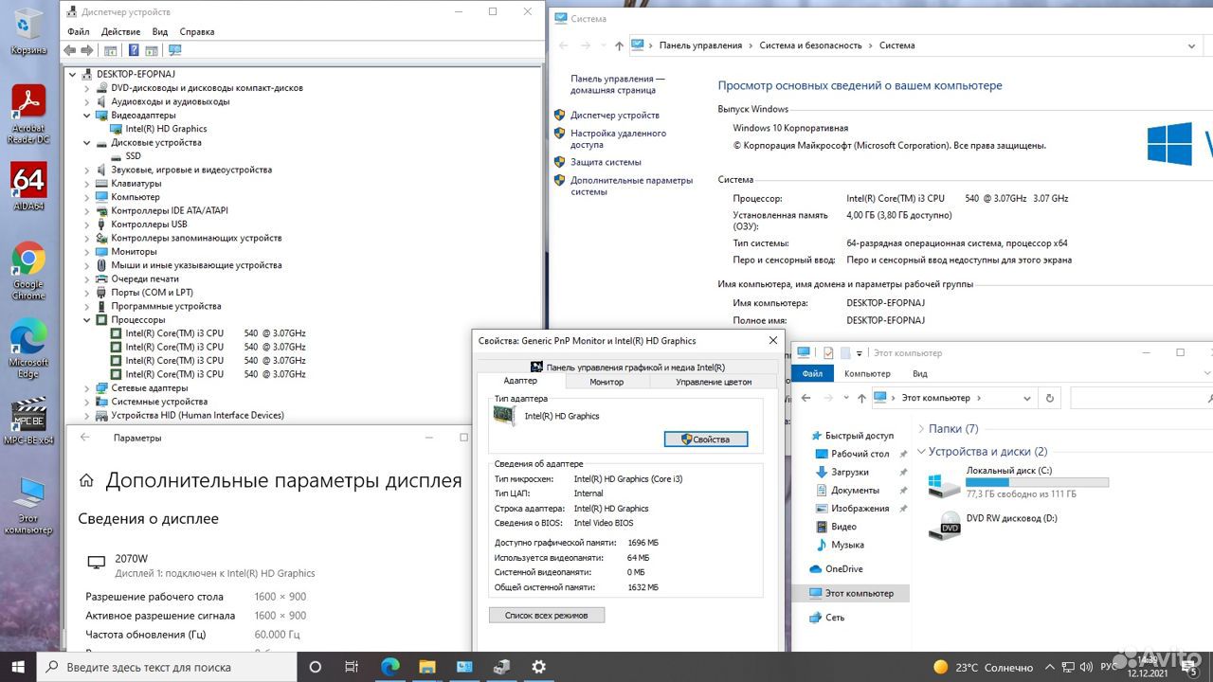This screenshot has height=682, width=1213.
Task: Click Device Manager toolbar back arrow
Action: click(69, 50)
